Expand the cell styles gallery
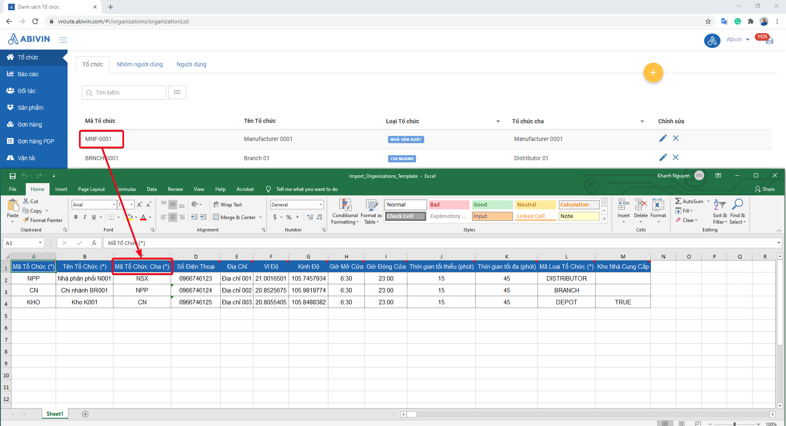The width and height of the screenshot is (786, 426). click(604, 219)
